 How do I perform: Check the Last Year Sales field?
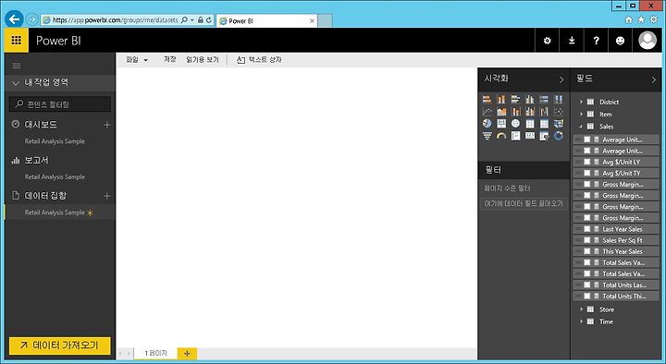[587, 229]
